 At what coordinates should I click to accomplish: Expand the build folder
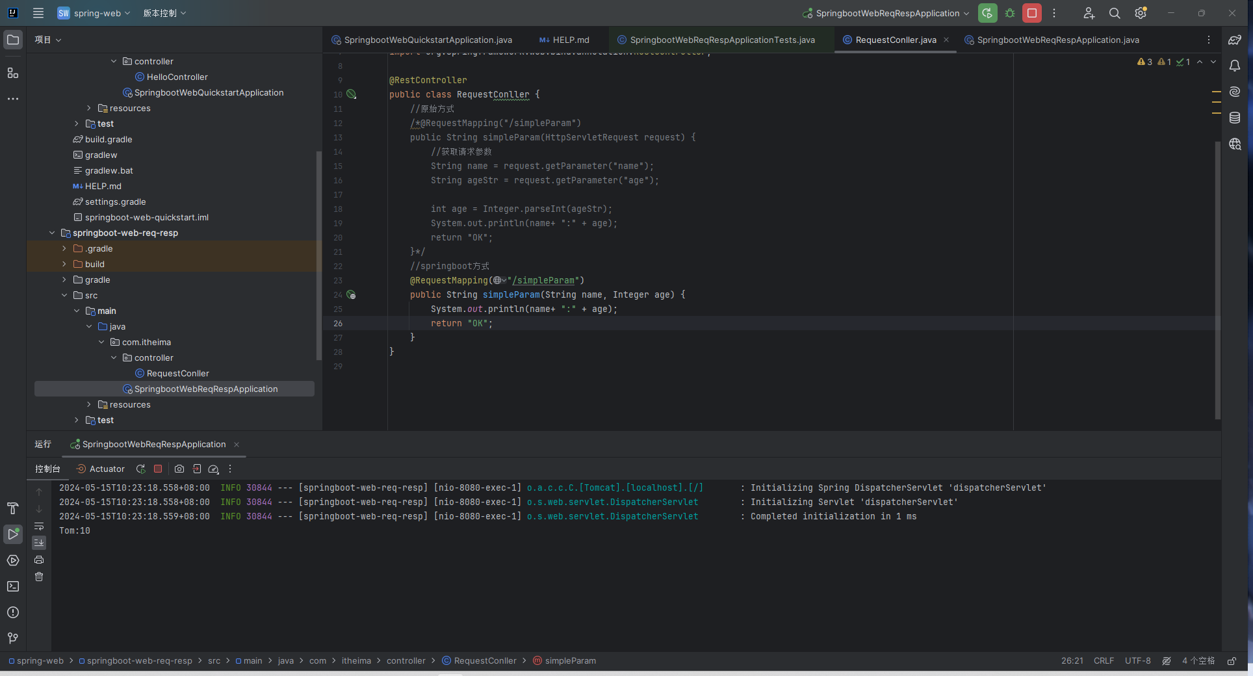click(64, 264)
